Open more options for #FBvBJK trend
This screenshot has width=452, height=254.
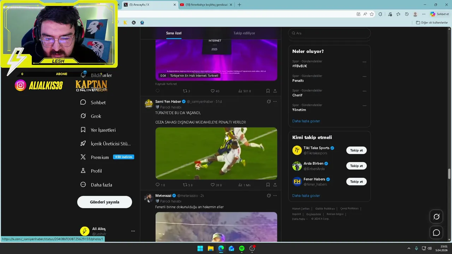(x=364, y=62)
